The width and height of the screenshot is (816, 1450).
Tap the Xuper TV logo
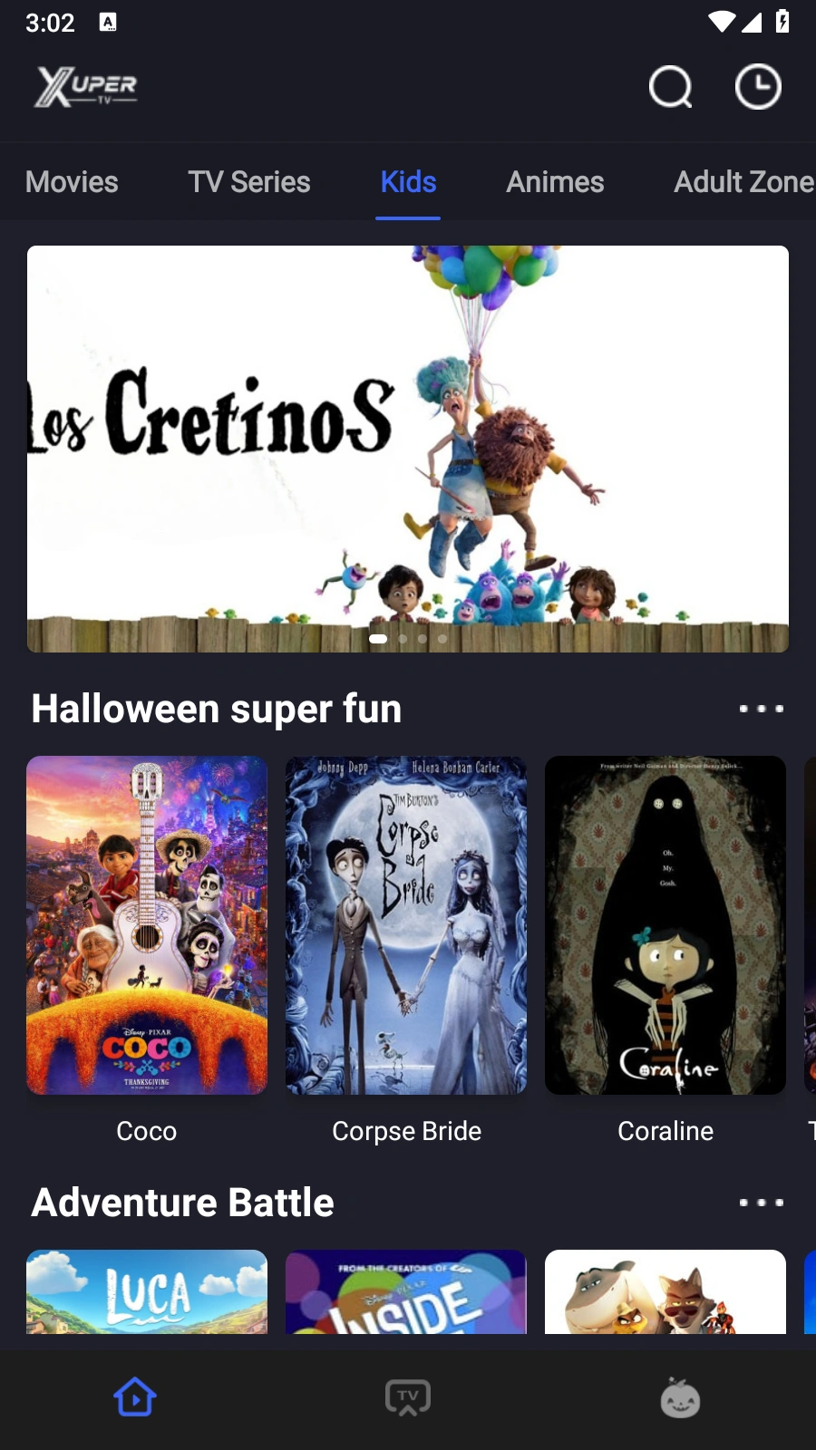coord(86,87)
